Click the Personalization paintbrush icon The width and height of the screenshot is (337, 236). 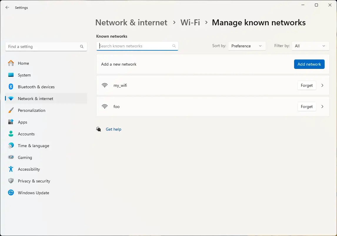click(11, 110)
